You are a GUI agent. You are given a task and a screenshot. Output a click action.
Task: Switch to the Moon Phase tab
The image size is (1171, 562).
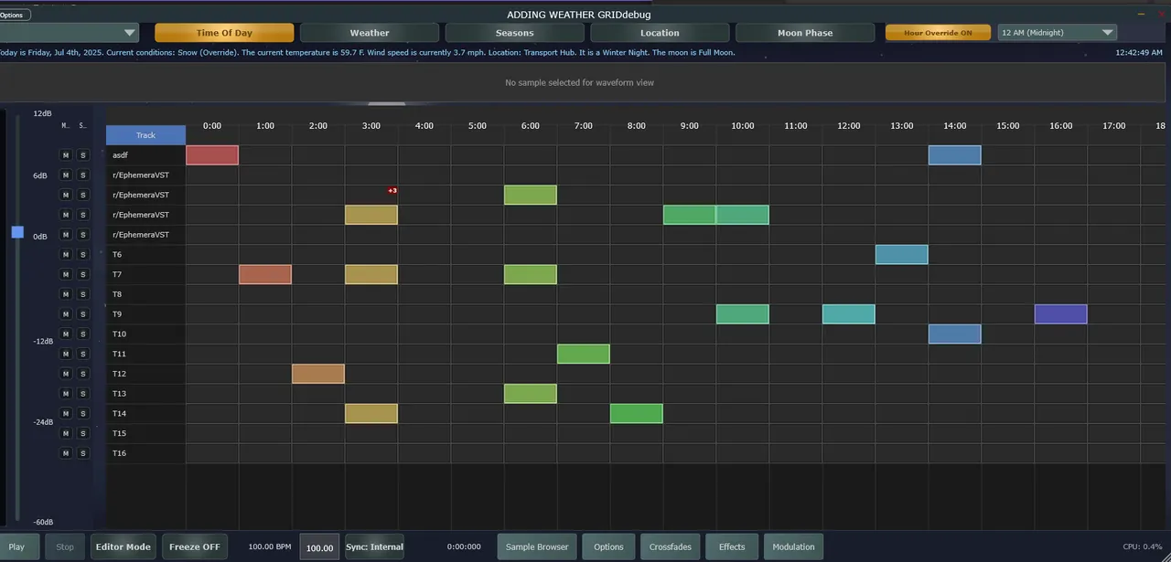[x=805, y=33]
